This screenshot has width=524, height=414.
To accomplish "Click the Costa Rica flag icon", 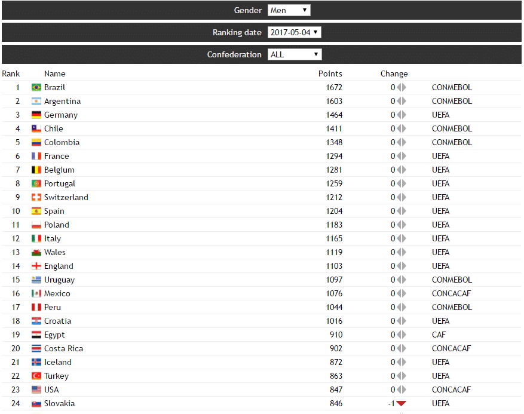I will click(36, 348).
